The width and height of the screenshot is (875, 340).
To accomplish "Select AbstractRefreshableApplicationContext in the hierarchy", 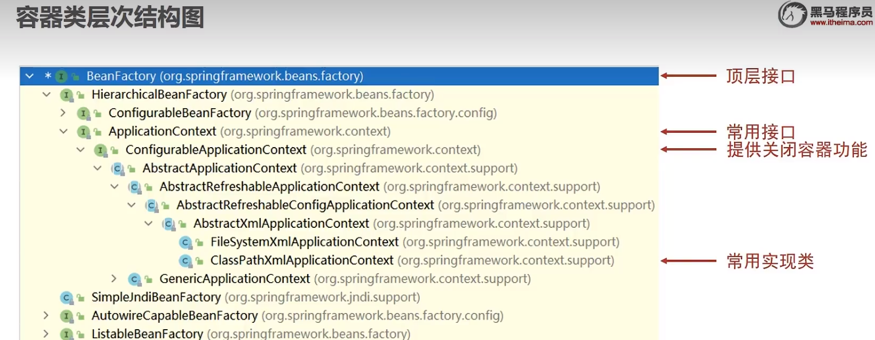I will click(269, 187).
